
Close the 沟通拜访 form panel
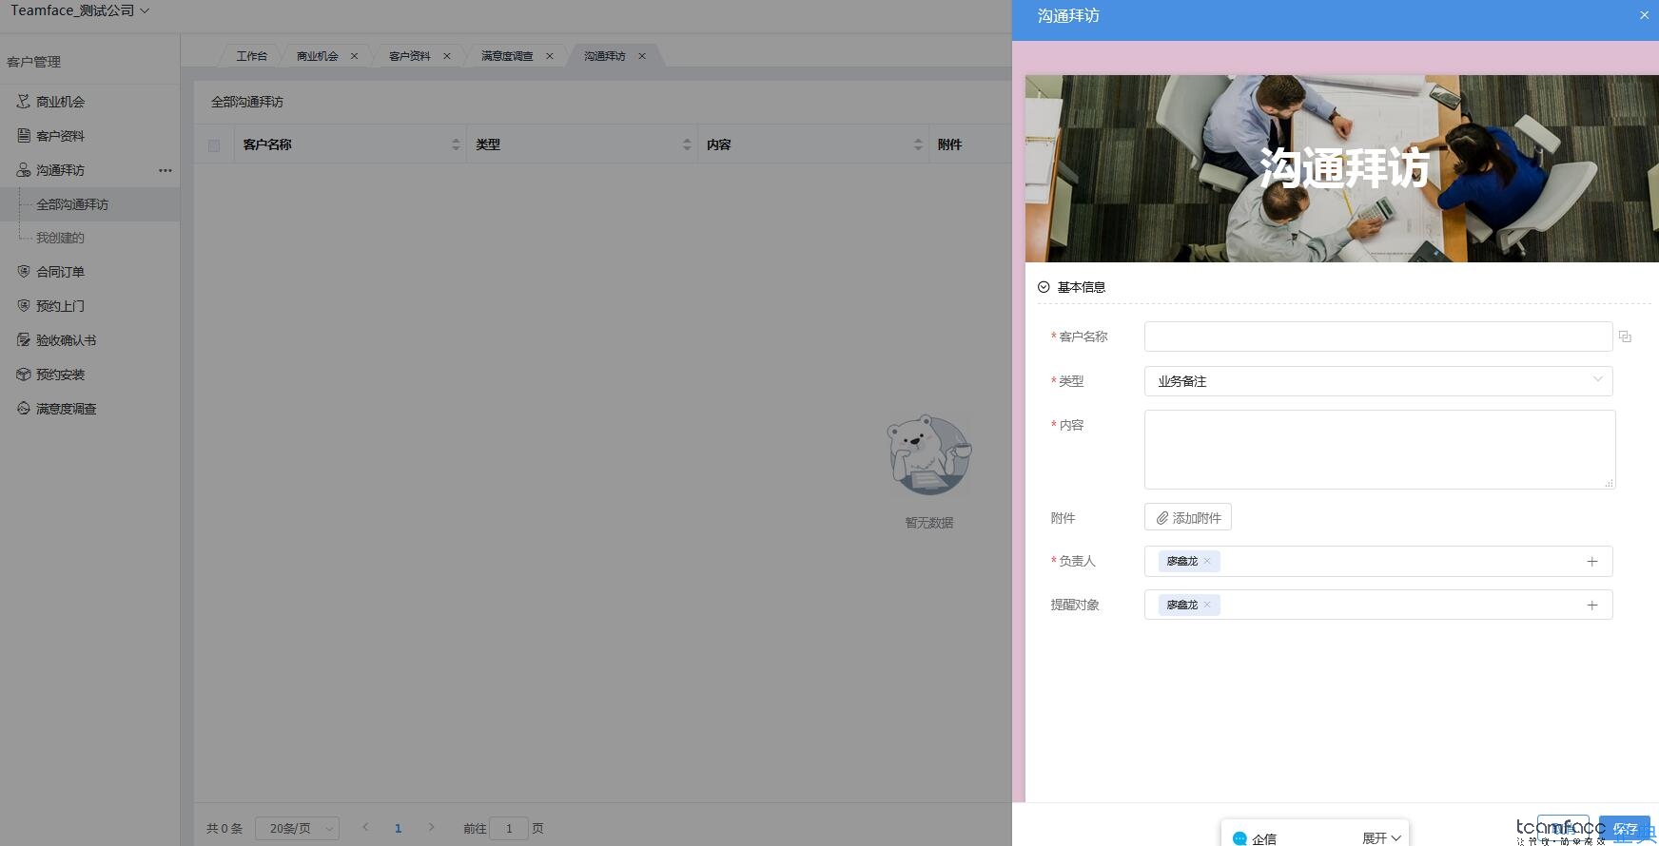pos(1644,15)
